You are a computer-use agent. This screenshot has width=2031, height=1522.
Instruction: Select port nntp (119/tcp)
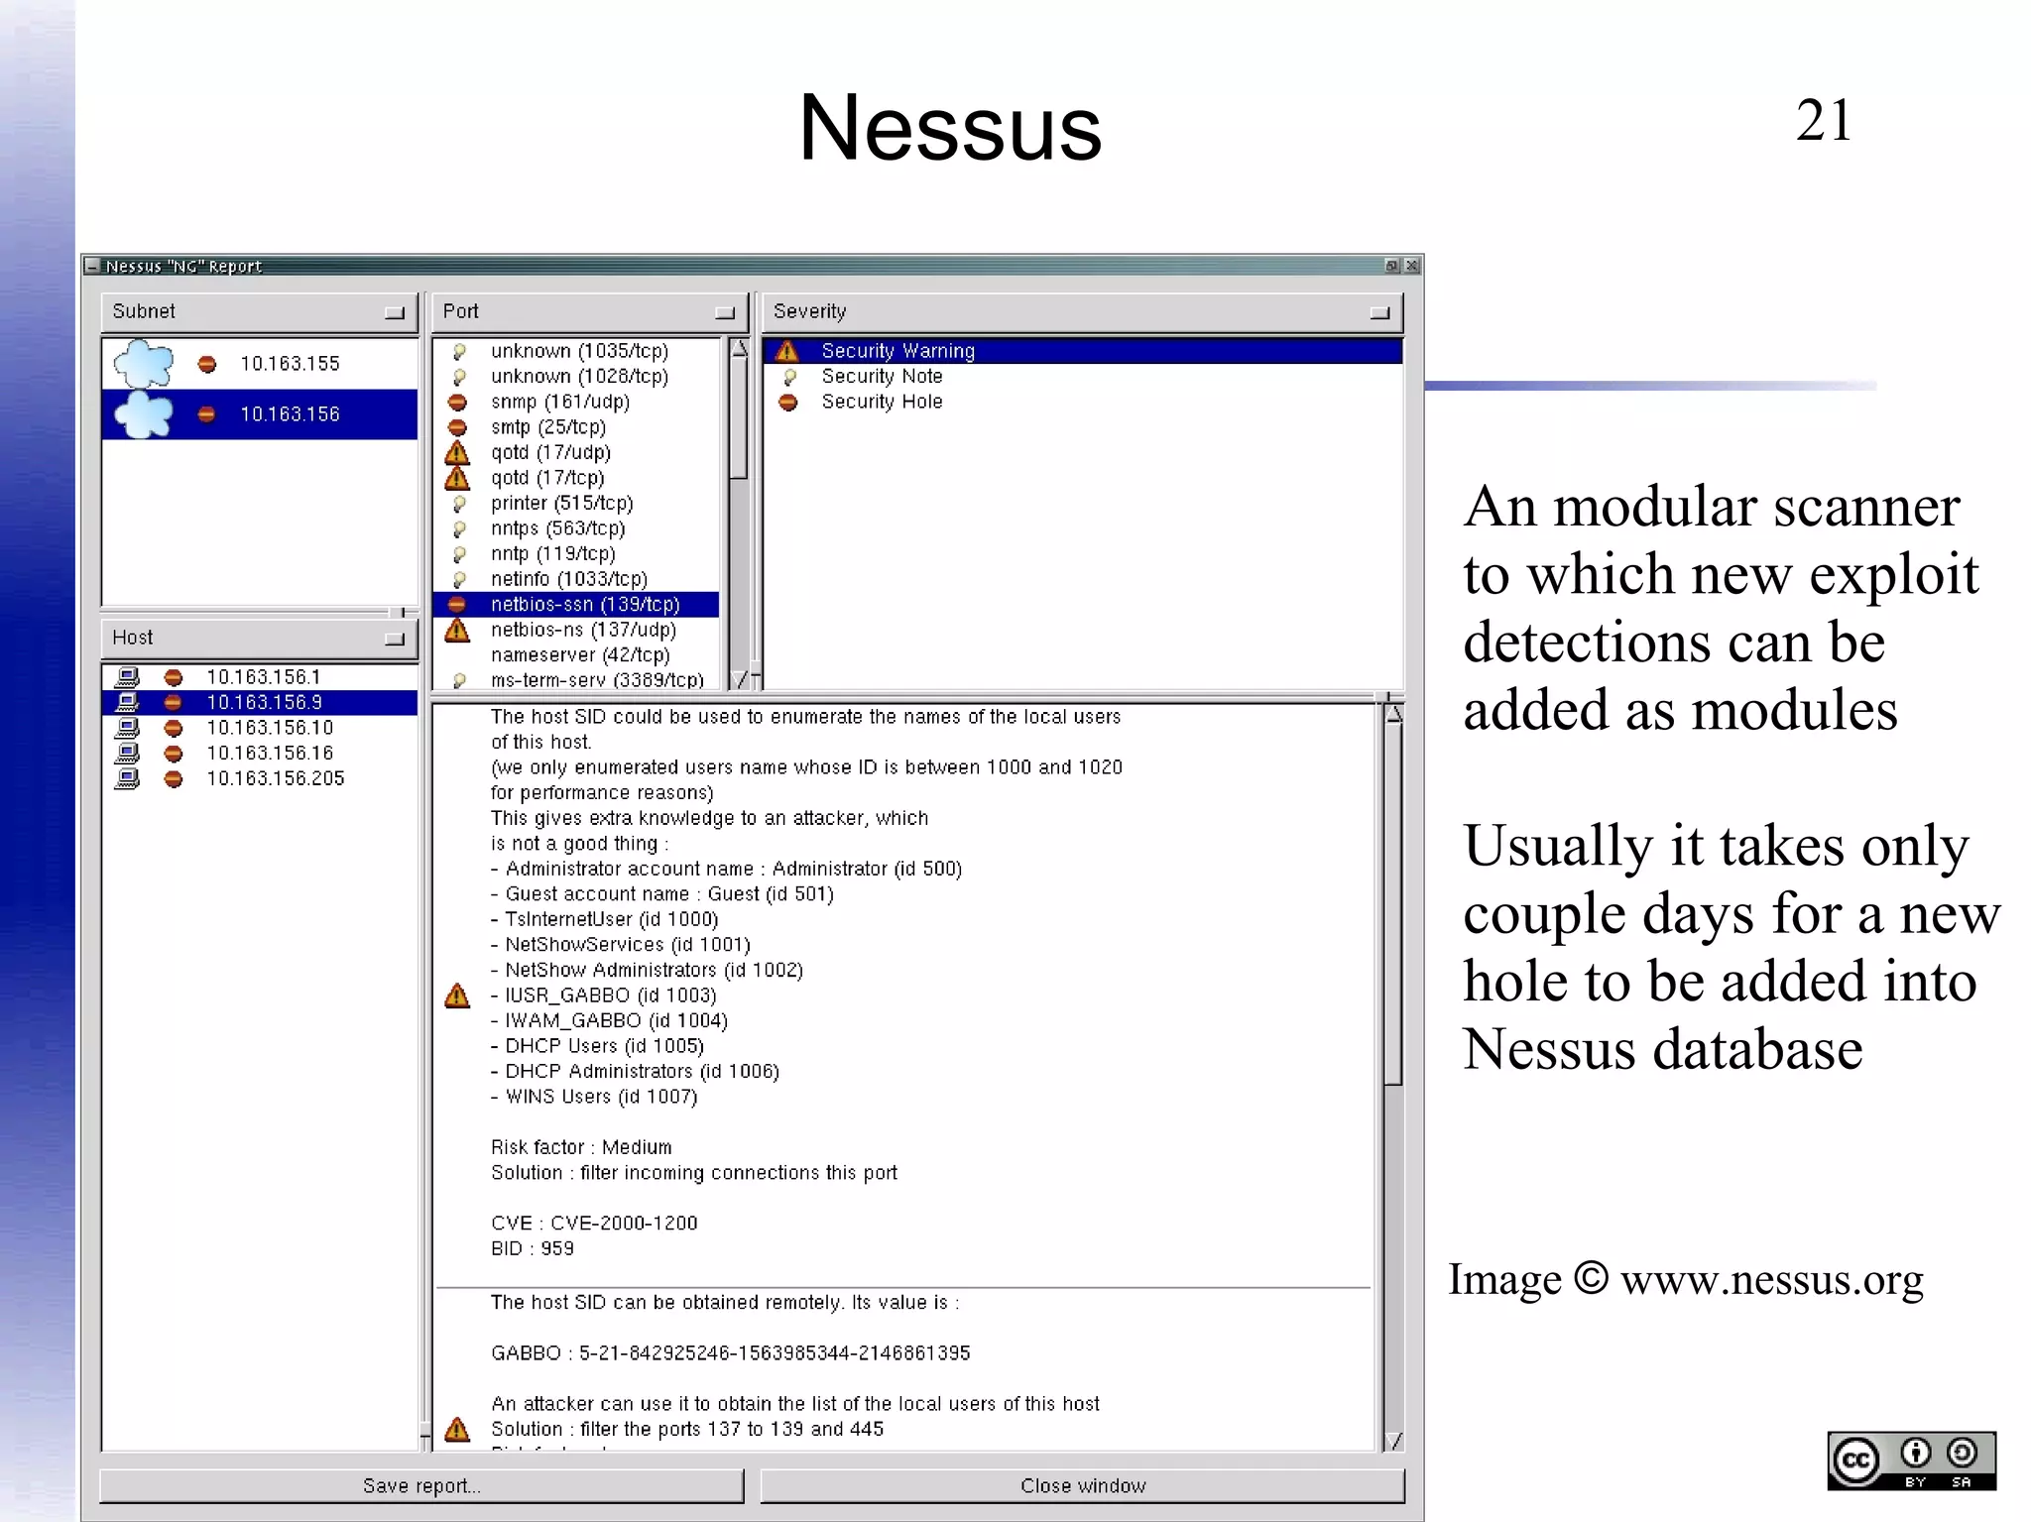click(576, 554)
